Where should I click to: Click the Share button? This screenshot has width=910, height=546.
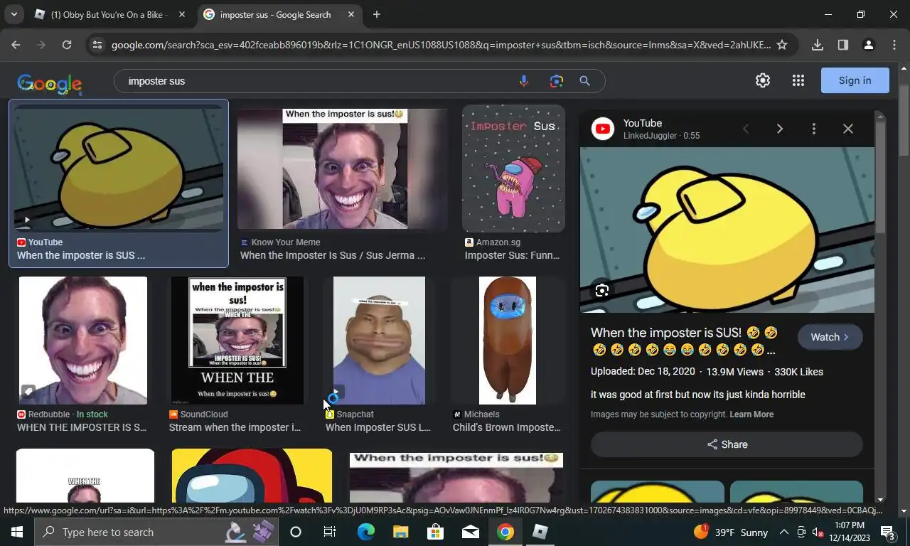[727, 444]
